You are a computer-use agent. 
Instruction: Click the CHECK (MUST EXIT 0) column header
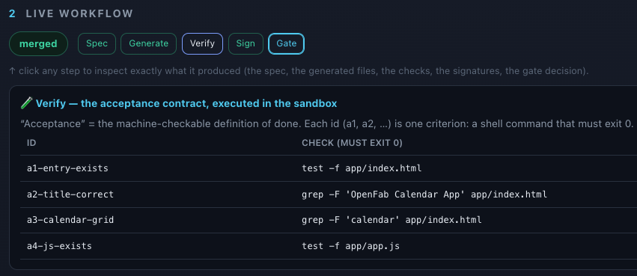tap(352, 144)
